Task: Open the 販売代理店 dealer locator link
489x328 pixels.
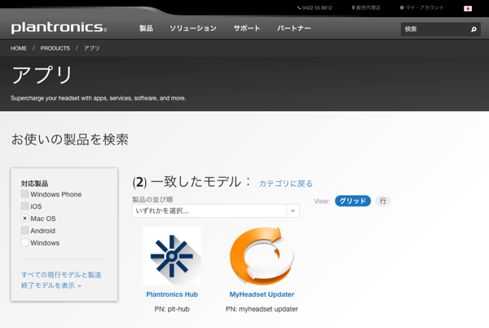Action: pyautogui.click(x=366, y=8)
